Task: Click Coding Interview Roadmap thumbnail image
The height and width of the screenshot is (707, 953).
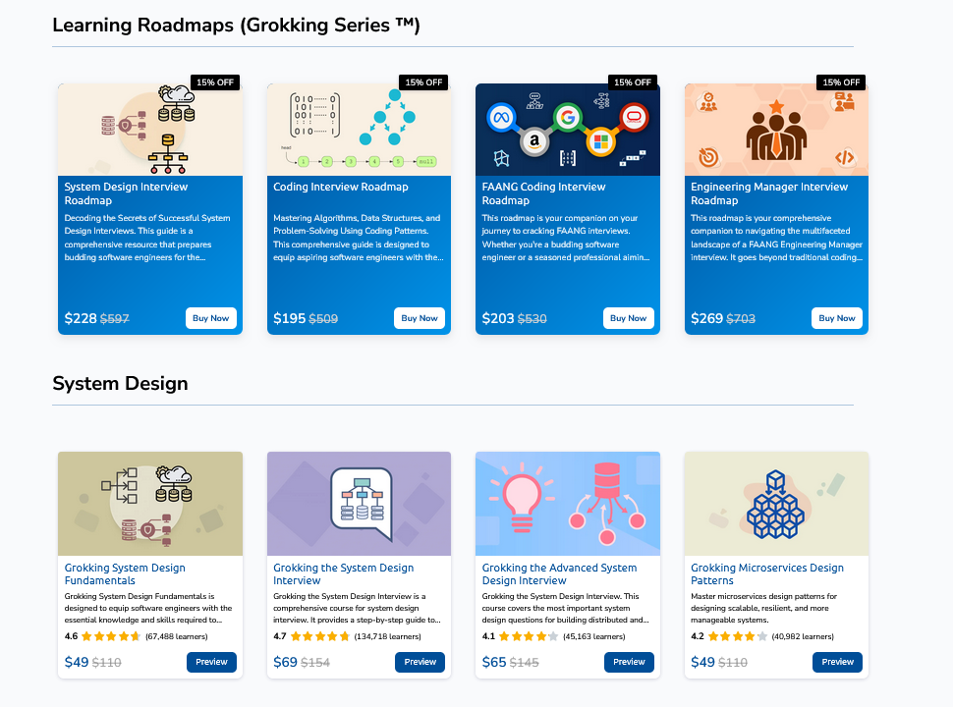Action: click(360, 130)
